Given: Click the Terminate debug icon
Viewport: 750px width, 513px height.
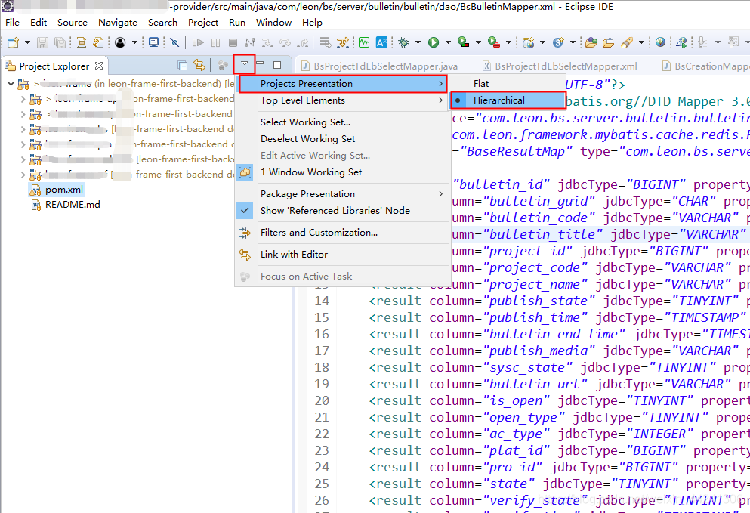Looking at the screenshot, I should tap(233, 42).
